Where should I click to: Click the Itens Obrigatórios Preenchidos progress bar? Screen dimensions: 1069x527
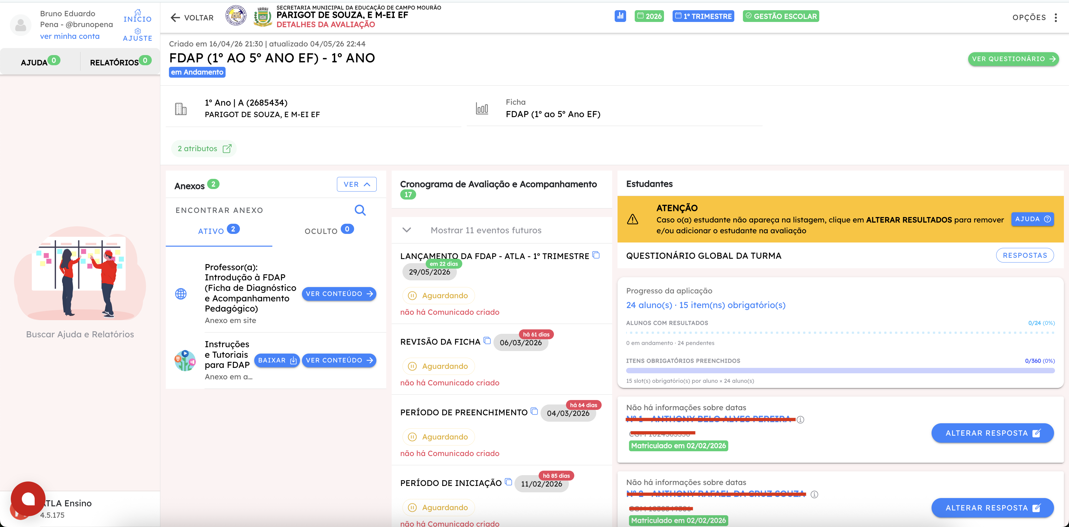click(840, 370)
